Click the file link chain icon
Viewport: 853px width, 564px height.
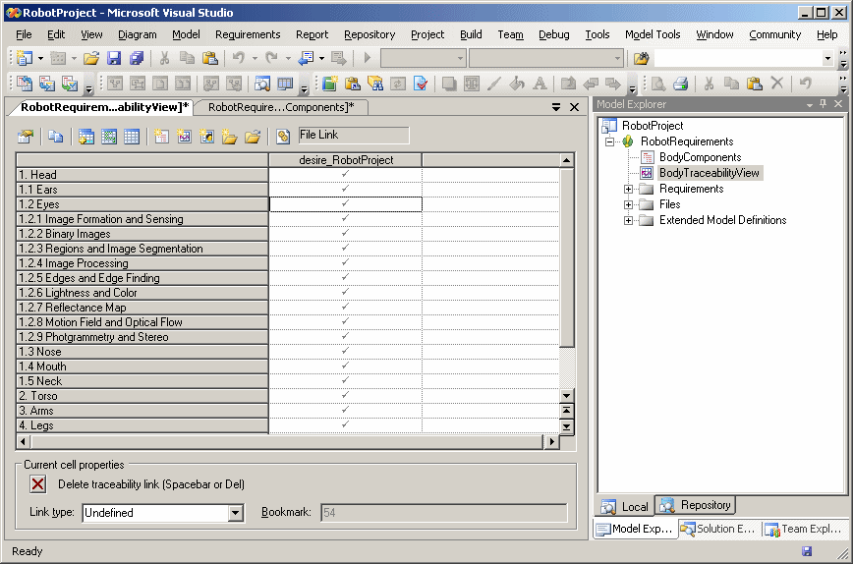point(283,136)
